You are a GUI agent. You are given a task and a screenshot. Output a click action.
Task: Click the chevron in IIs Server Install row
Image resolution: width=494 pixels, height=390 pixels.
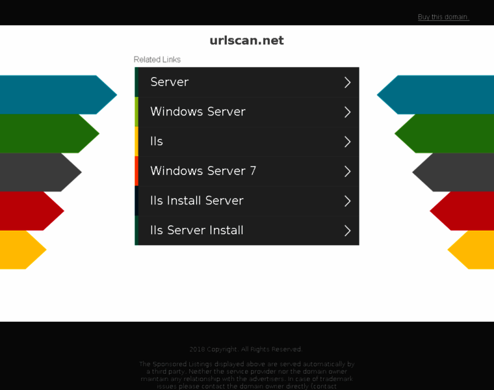pyautogui.click(x=347, y=231)
